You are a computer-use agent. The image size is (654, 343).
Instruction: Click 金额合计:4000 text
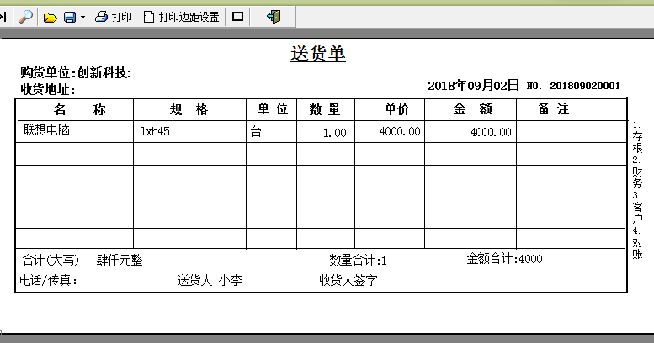(x=504, y=259)
